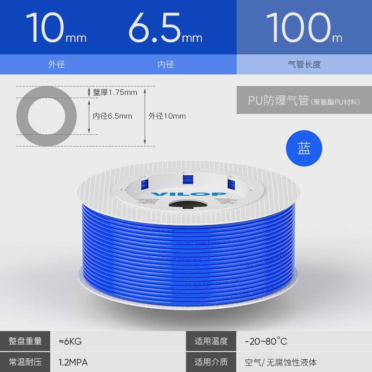Click the 内径 label under 6.5mm
The image size is (372, 372).
click(166, 64)
